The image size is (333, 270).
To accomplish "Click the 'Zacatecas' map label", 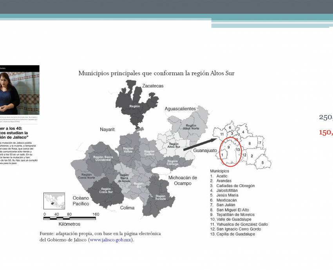I will point(153,86).
